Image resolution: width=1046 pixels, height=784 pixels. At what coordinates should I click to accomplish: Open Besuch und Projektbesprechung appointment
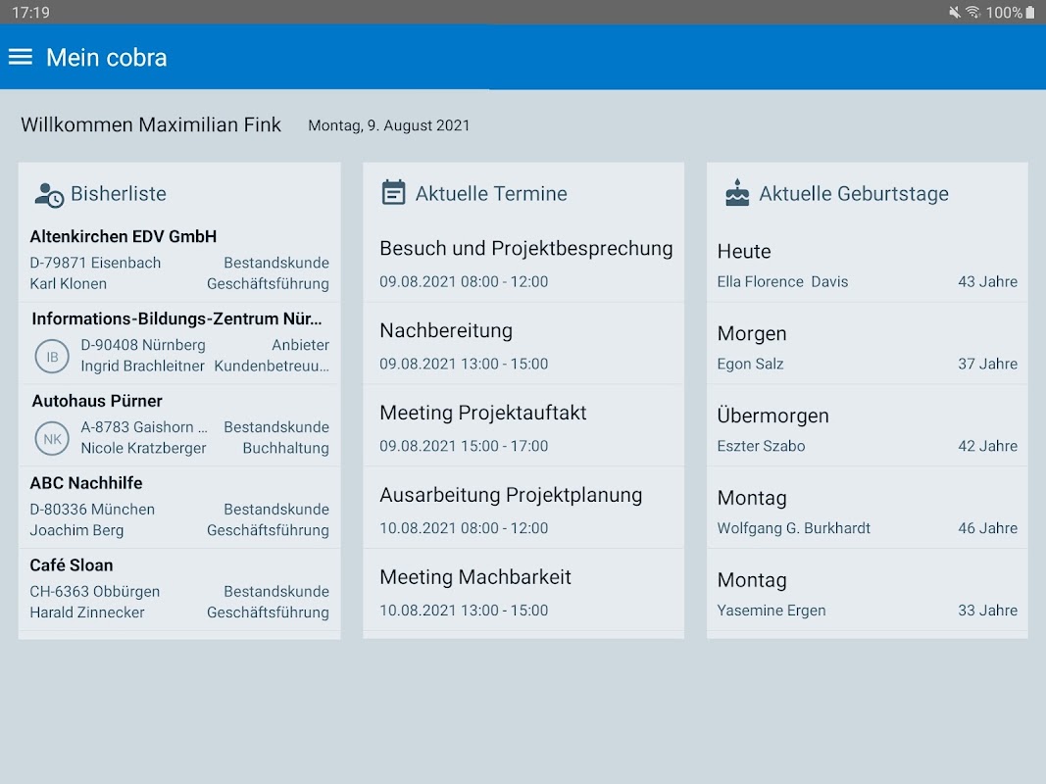coord(523,263)
